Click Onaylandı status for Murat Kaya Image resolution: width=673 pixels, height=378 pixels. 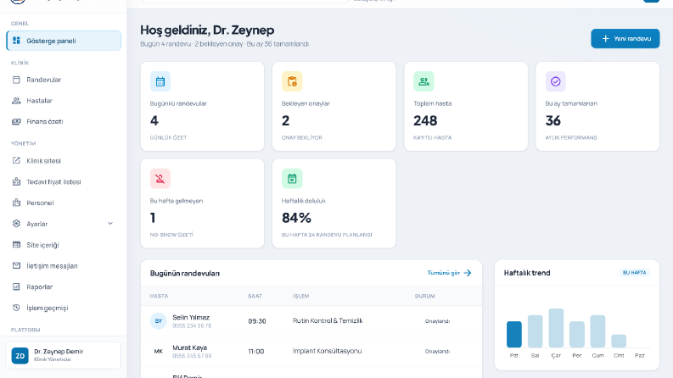point(437,352)
